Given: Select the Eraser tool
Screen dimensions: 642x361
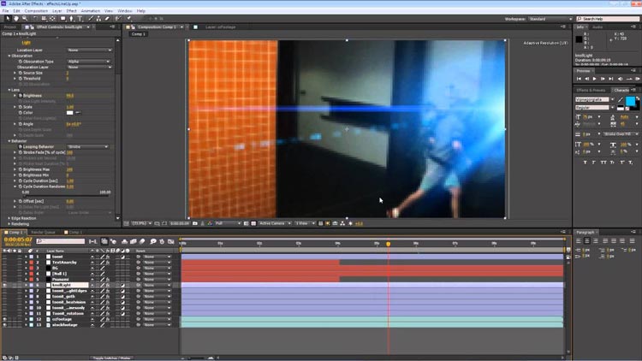Looking at the screenshot, I should 107,19.
